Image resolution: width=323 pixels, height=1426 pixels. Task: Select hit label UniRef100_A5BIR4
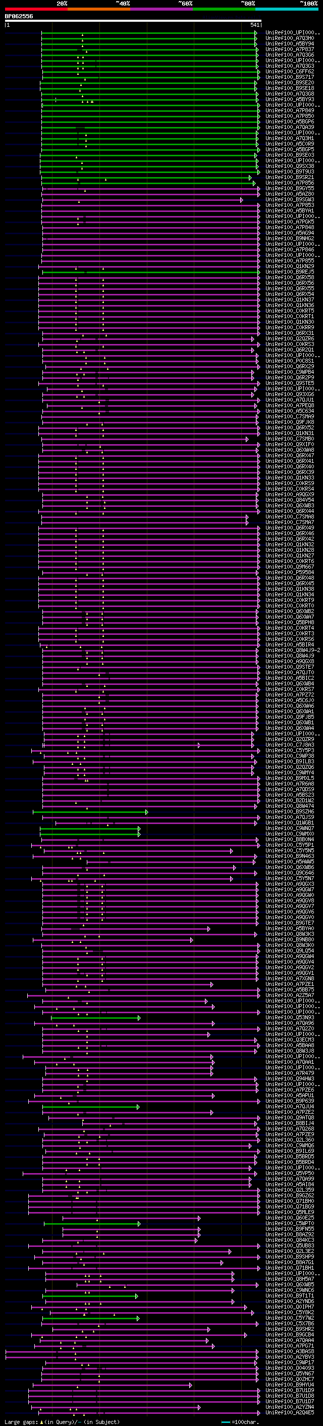pos(290,645)
